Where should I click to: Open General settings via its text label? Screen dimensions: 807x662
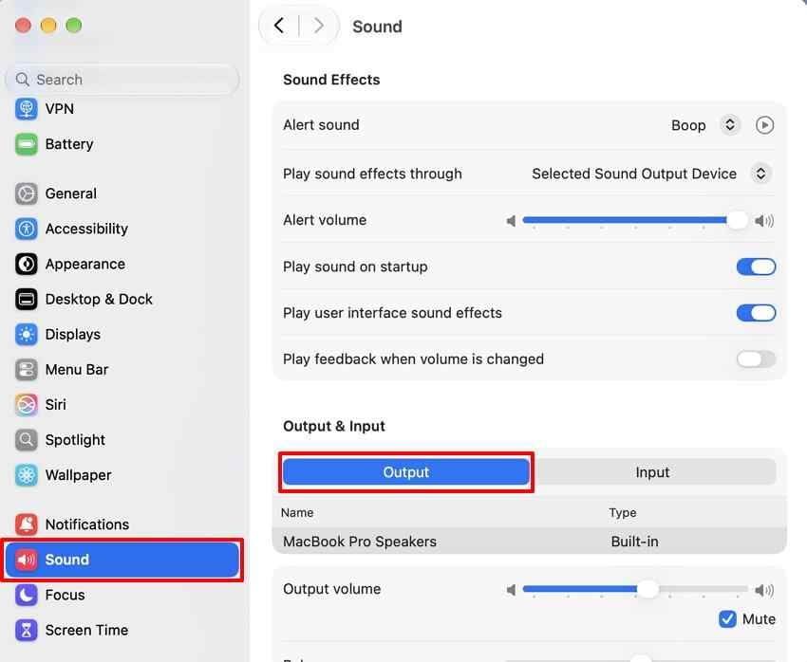70,193
